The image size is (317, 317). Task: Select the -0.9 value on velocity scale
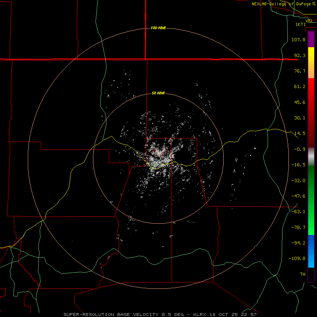[300, 149]
